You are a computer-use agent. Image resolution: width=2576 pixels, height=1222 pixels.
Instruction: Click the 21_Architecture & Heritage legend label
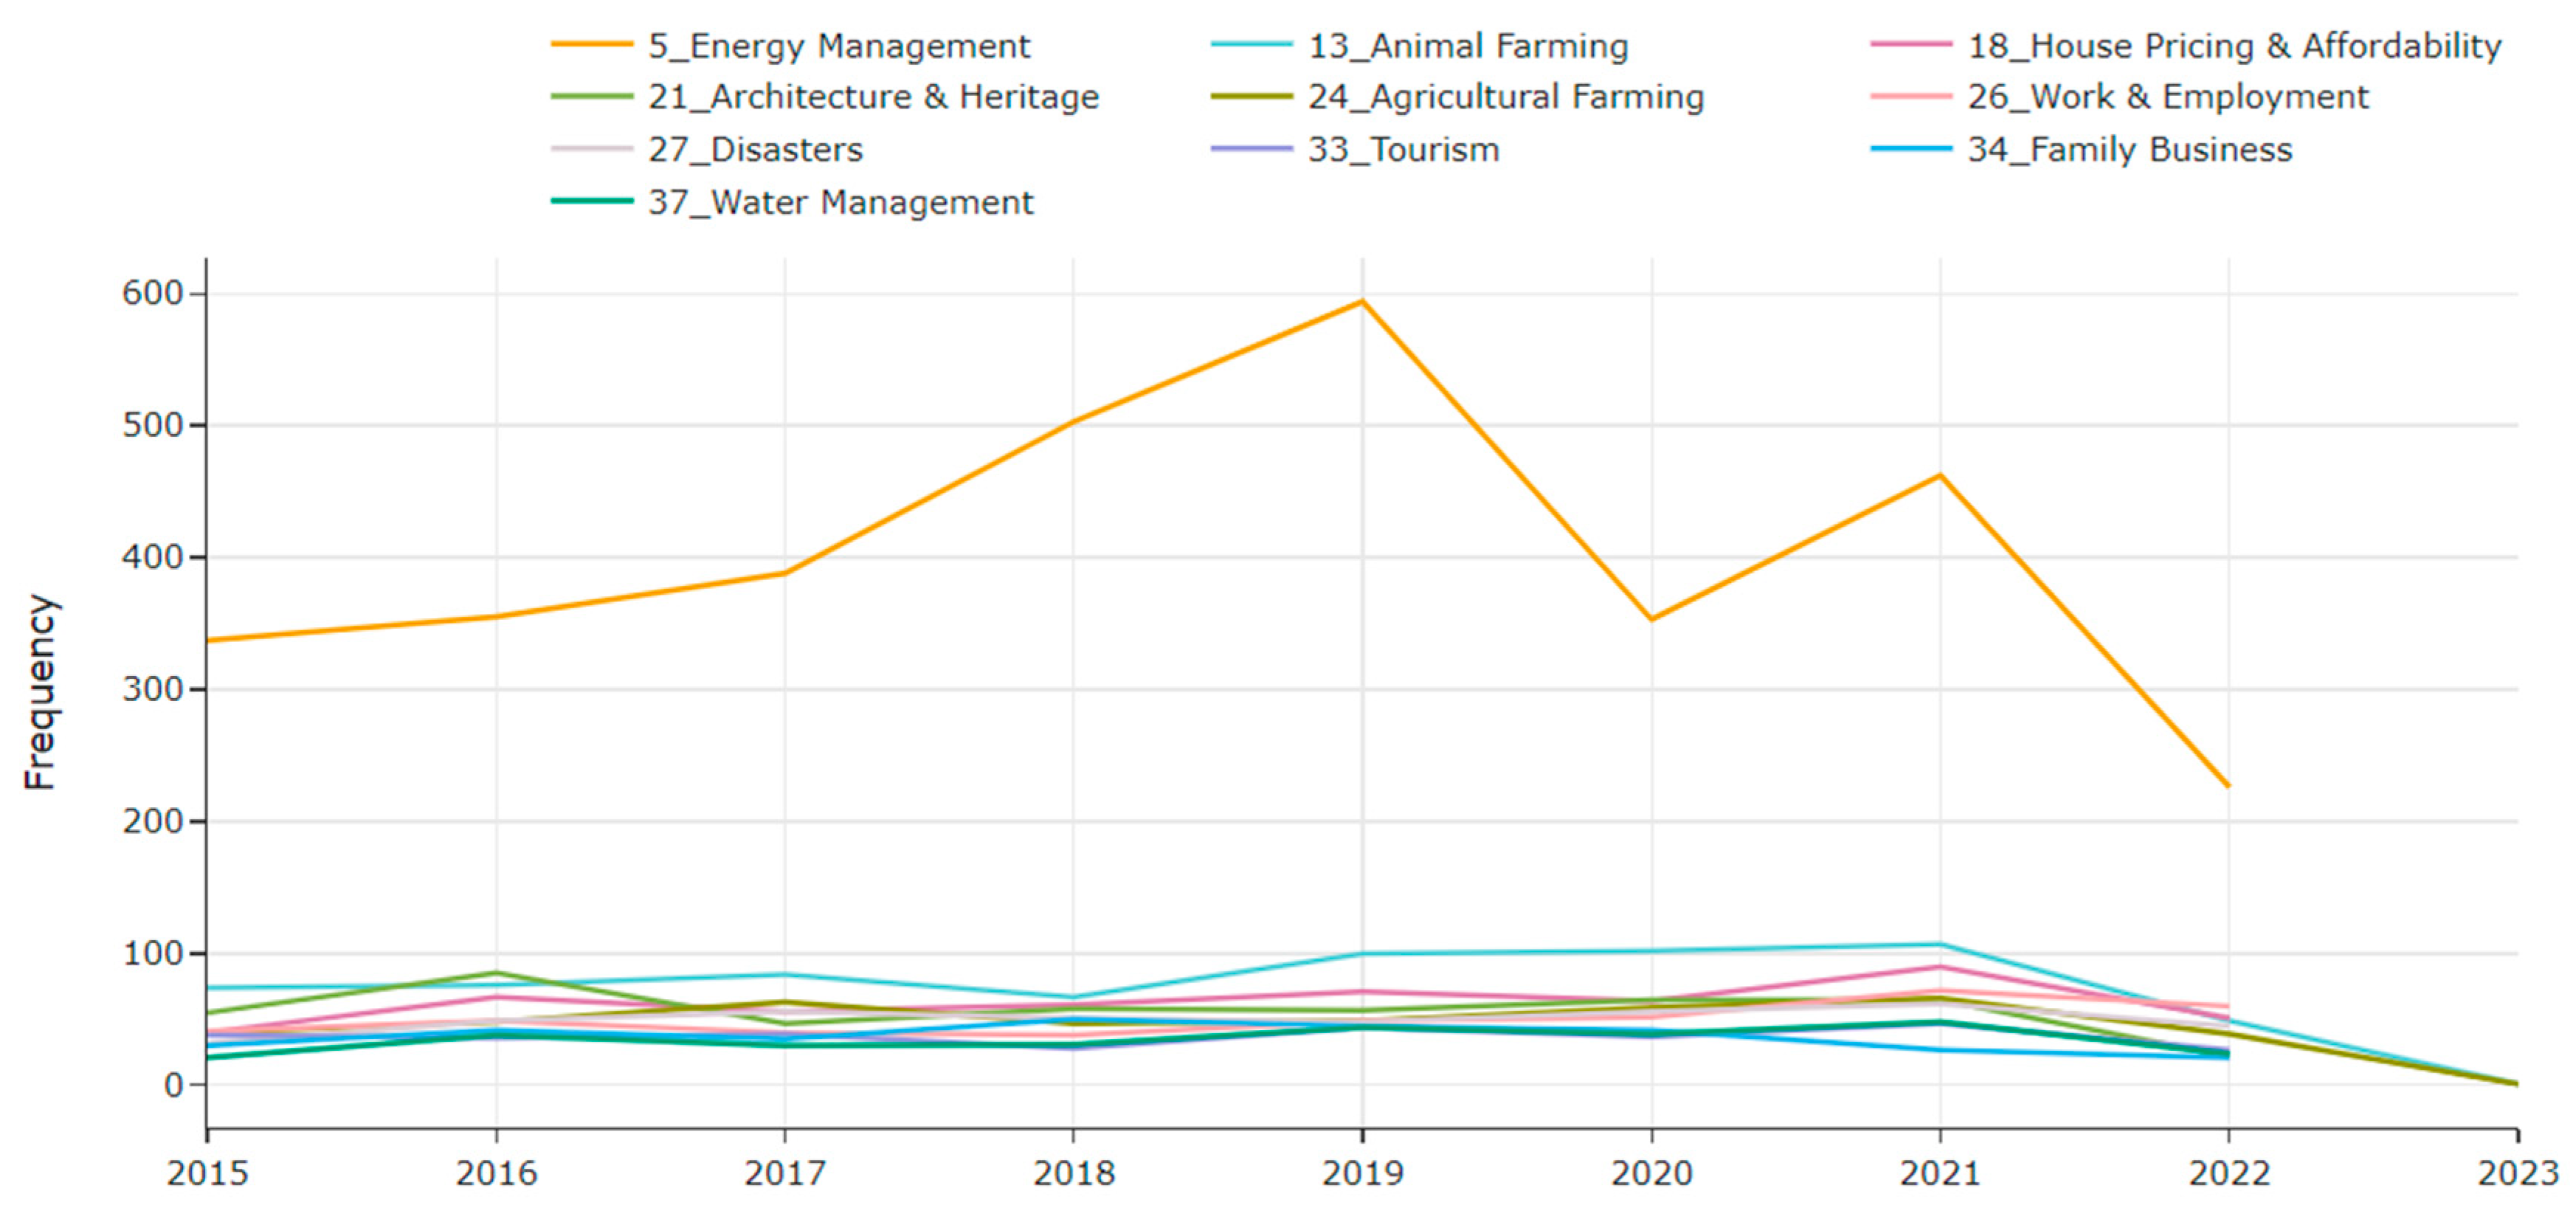click(873, 97)
